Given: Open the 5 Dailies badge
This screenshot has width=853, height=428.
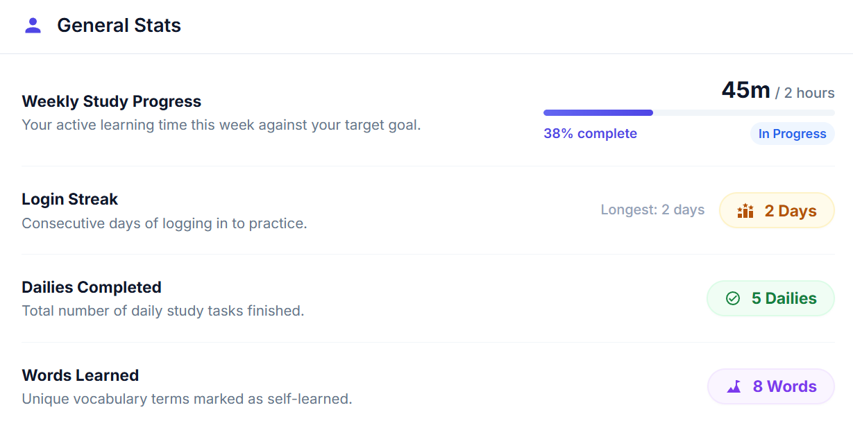Looking at the screenshot, I should 770,298.
